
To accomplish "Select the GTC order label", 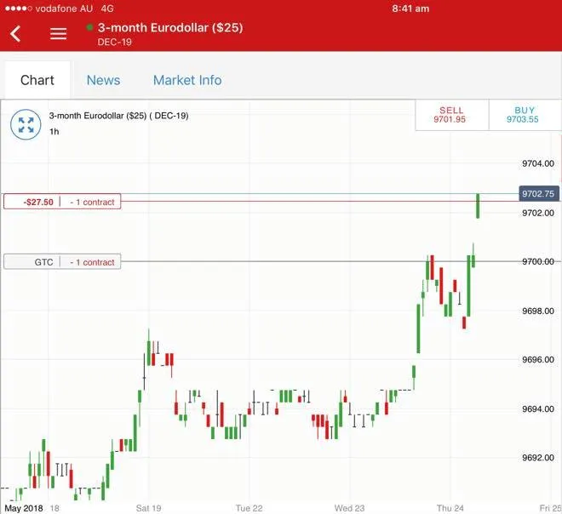I will (62, 261).
